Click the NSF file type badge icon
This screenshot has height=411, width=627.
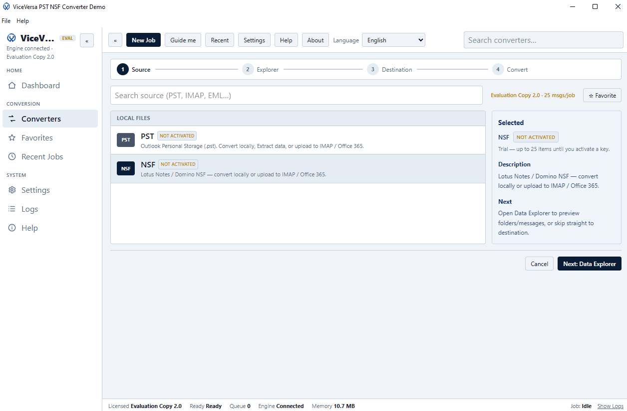pyautogui.click(x=126, y=168)
